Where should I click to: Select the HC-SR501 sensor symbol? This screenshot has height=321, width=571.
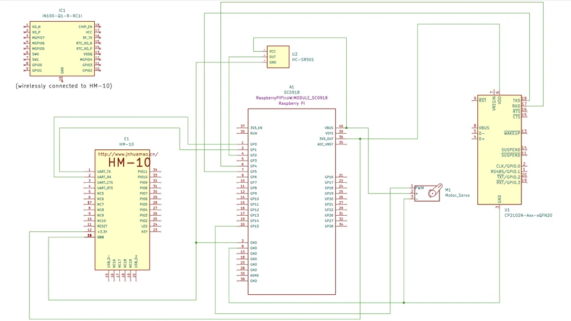tap(279, 57)
